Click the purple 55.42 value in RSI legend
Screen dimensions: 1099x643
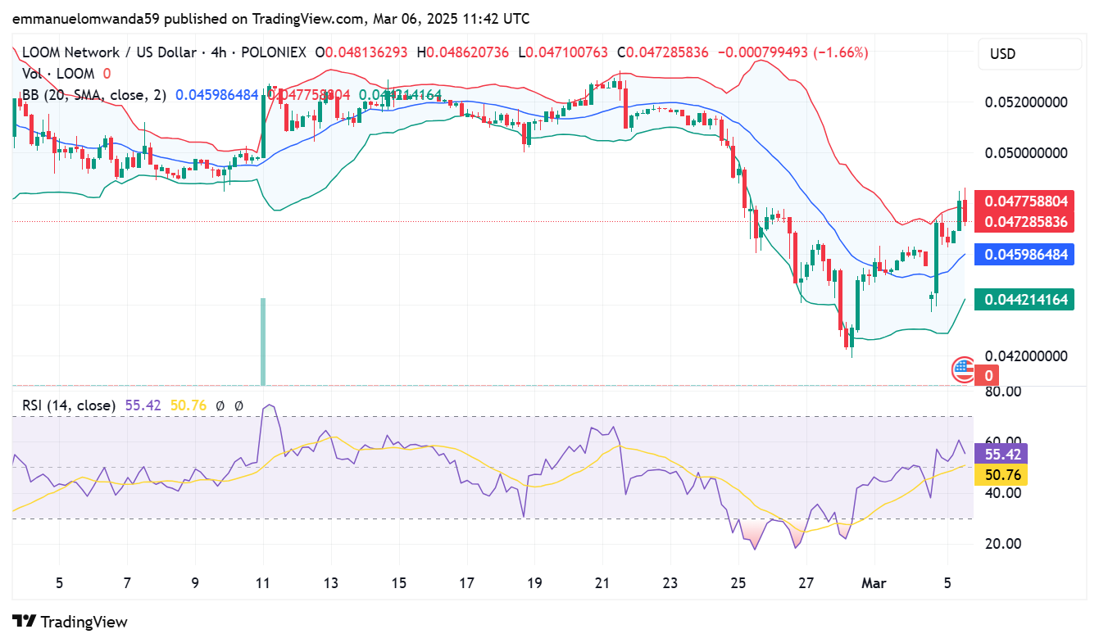(142, 405)
